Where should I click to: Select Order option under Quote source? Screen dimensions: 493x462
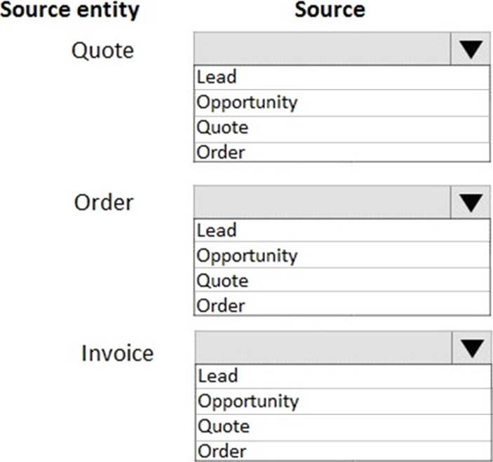coord(342,152)
